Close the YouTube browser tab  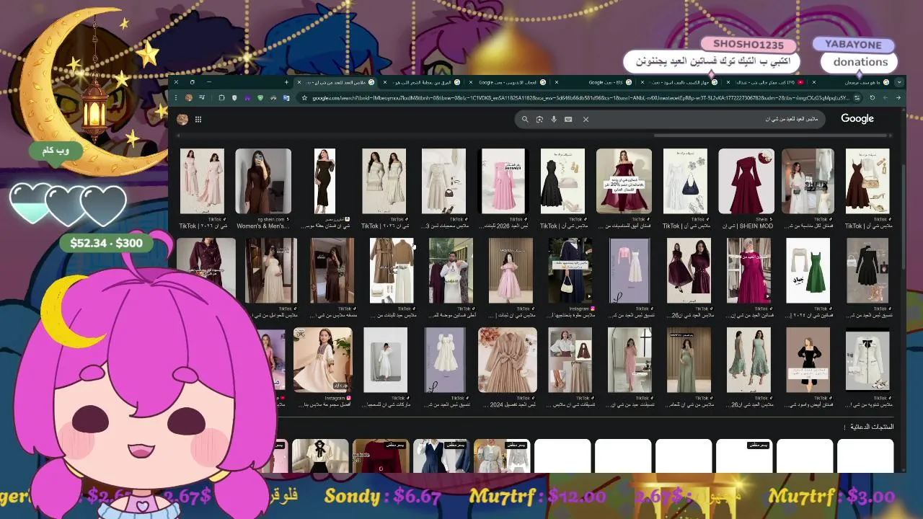coord(728,82)
